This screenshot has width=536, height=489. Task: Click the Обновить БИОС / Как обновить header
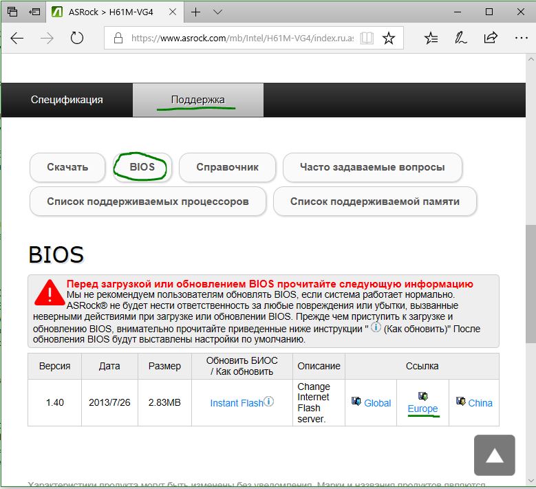[242, 367]
